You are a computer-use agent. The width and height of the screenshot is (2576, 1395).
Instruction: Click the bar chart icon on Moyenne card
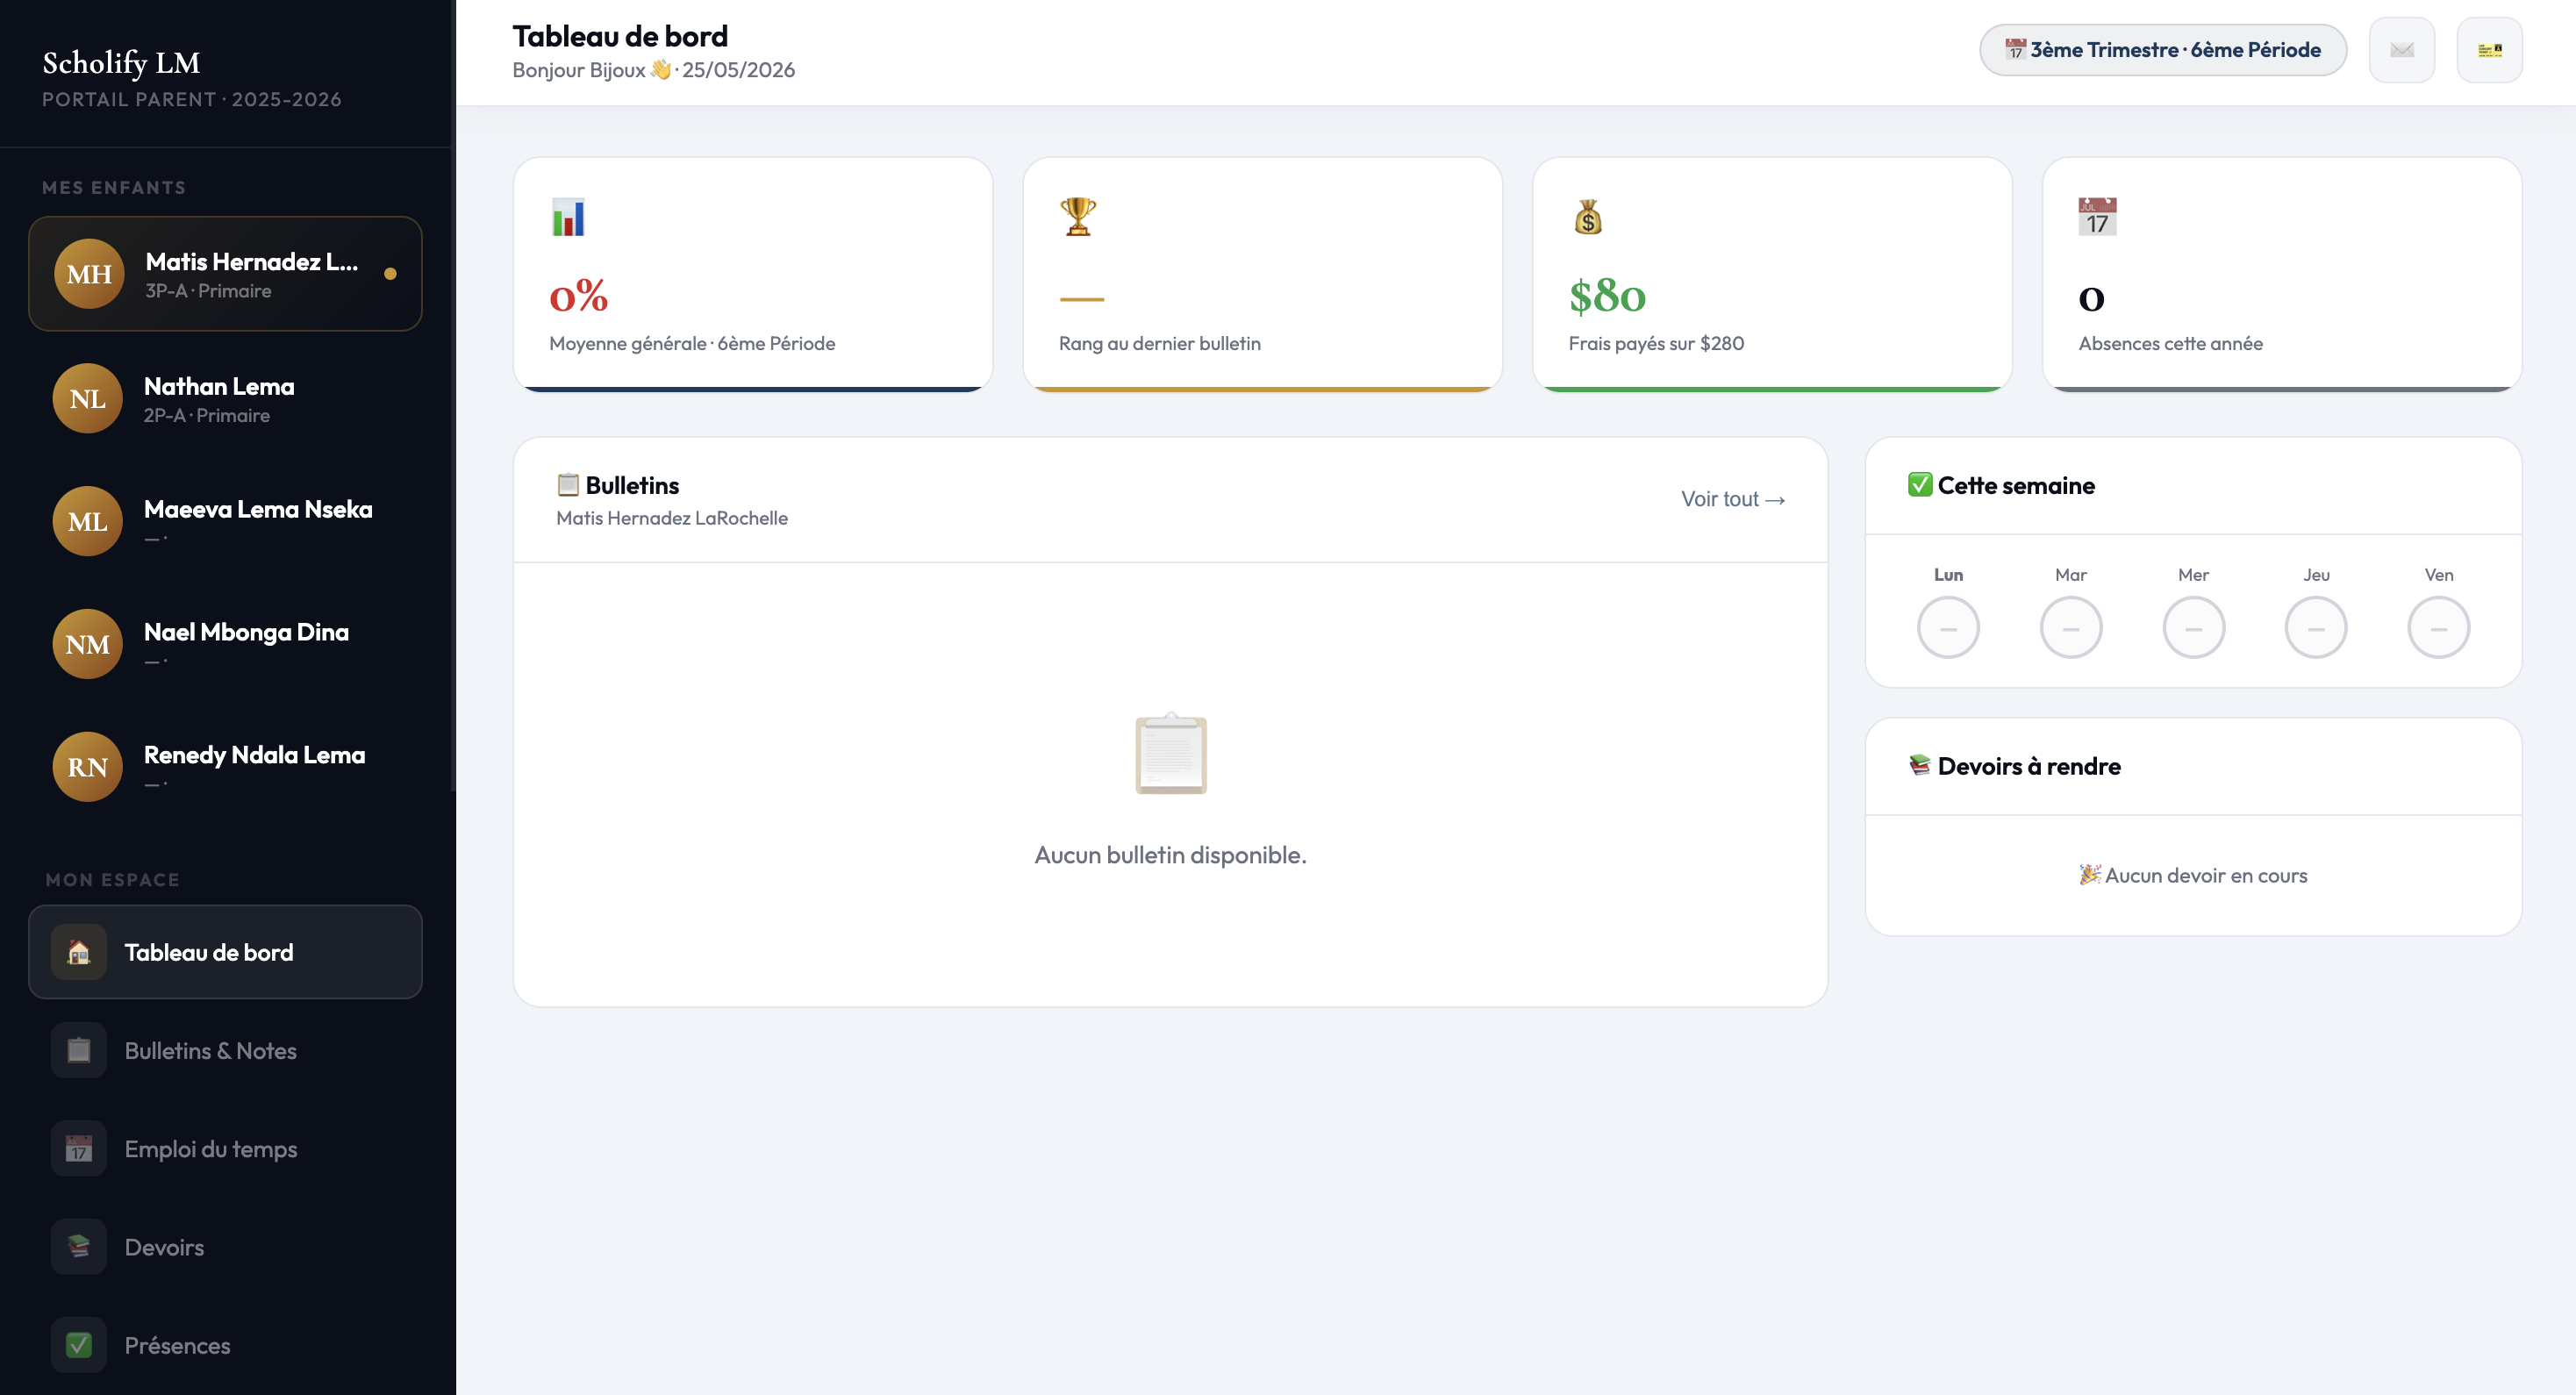568,217
